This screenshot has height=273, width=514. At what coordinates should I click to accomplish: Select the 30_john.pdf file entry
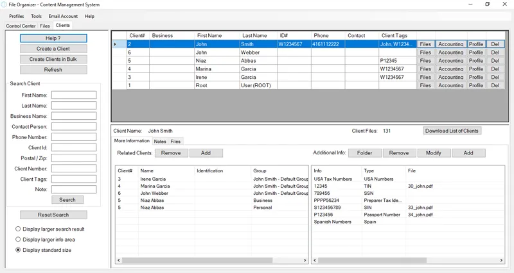[420, 186]
